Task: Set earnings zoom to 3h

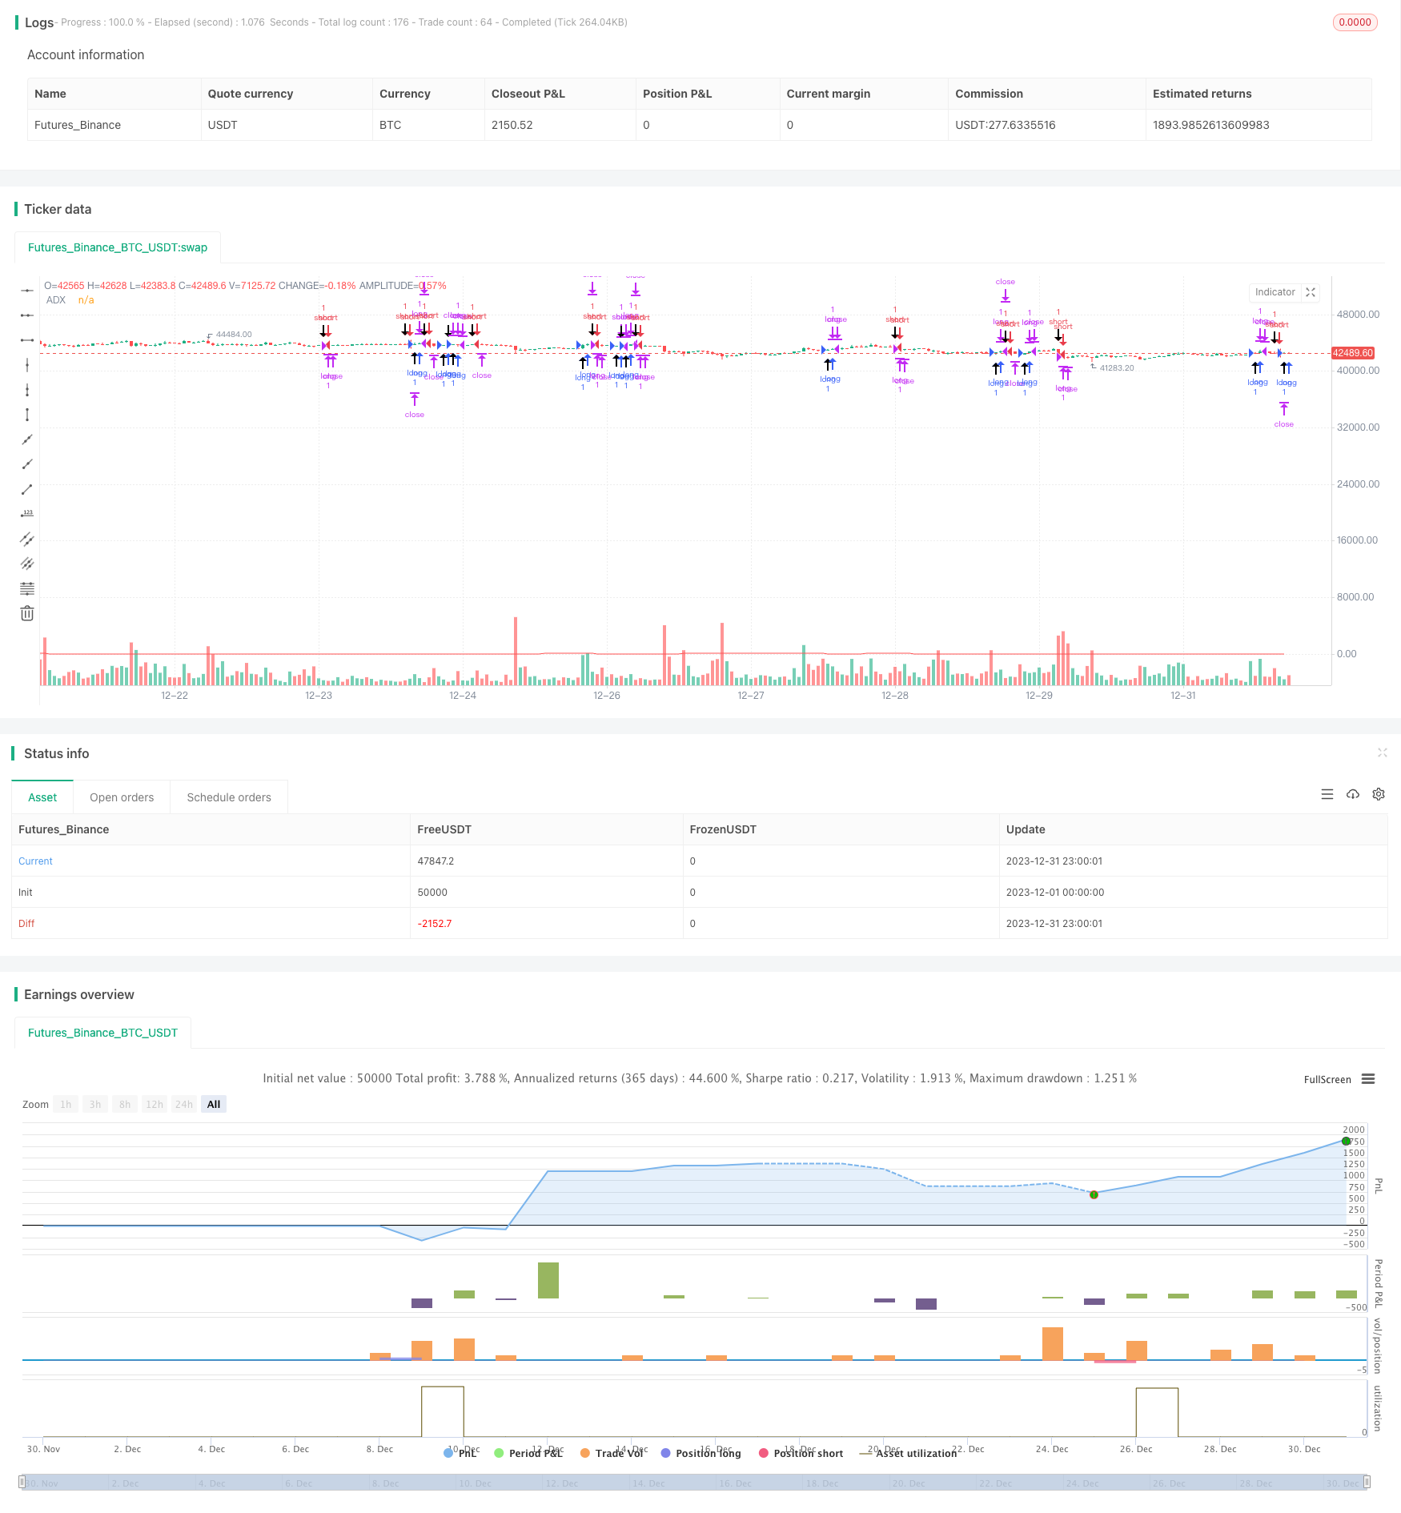Action: (95, 1104)
